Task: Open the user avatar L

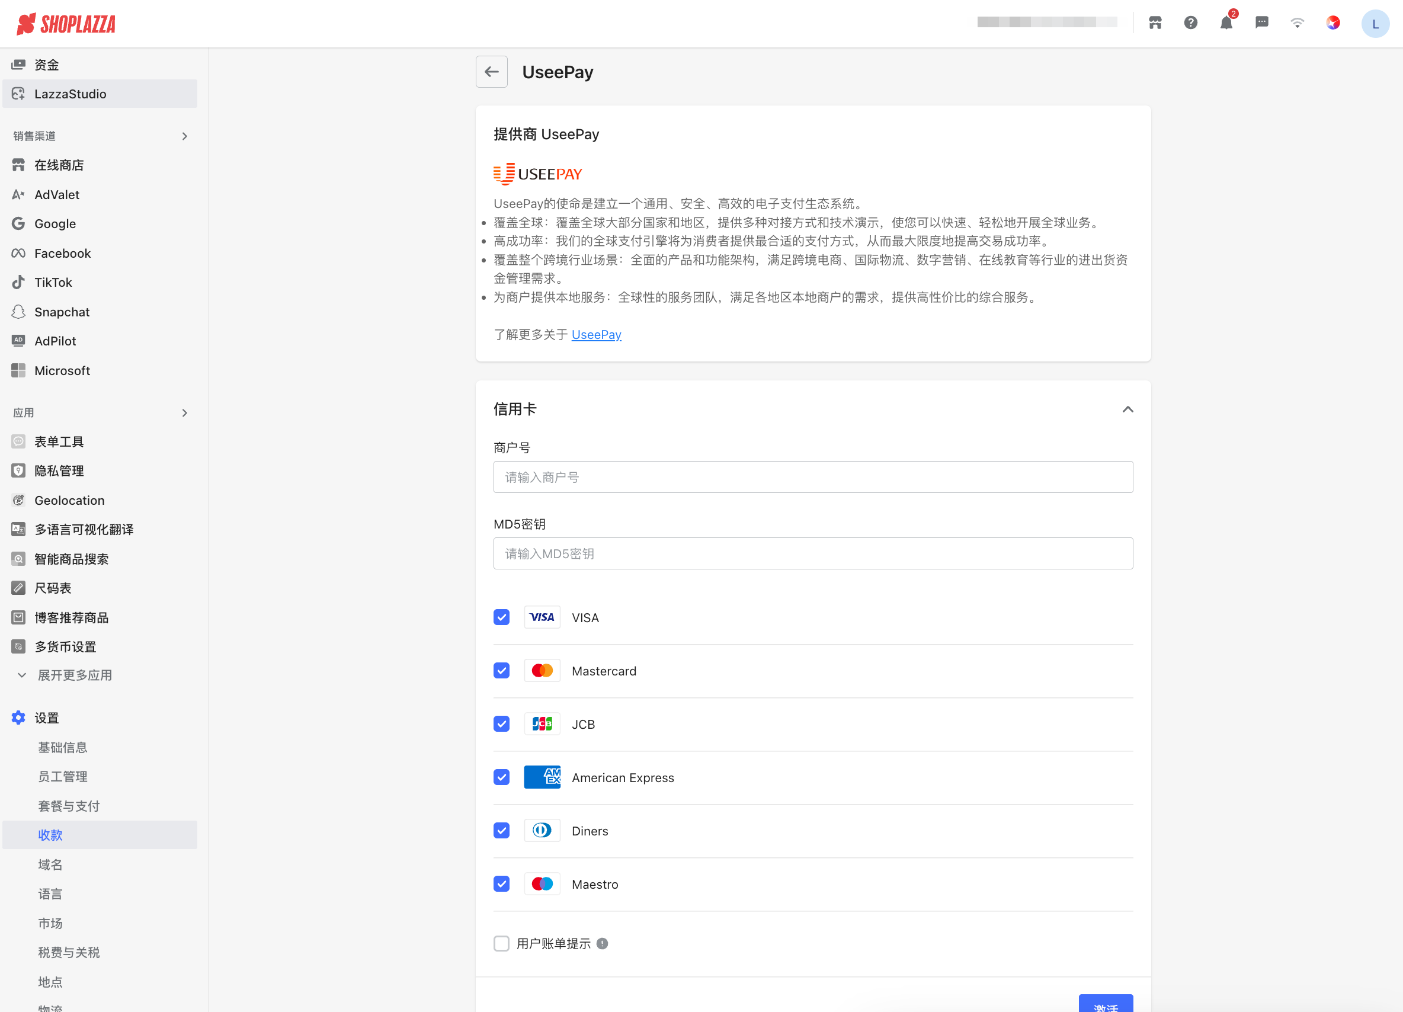Action: 1375,24
